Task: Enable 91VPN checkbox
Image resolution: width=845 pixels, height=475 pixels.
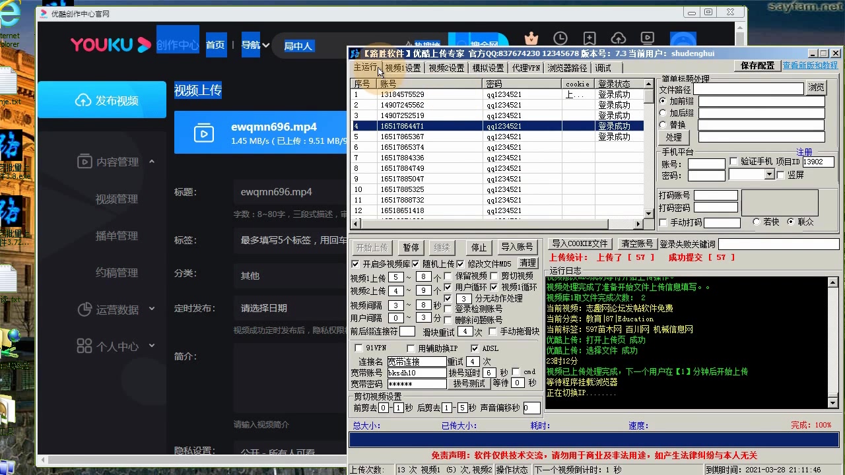Action: [x=359, y=348]
